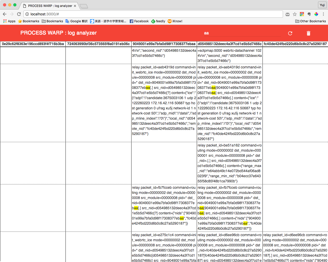The image size is (328, 262).
Task: Click the Evernote-style extension icon
Action: [309, 14]
